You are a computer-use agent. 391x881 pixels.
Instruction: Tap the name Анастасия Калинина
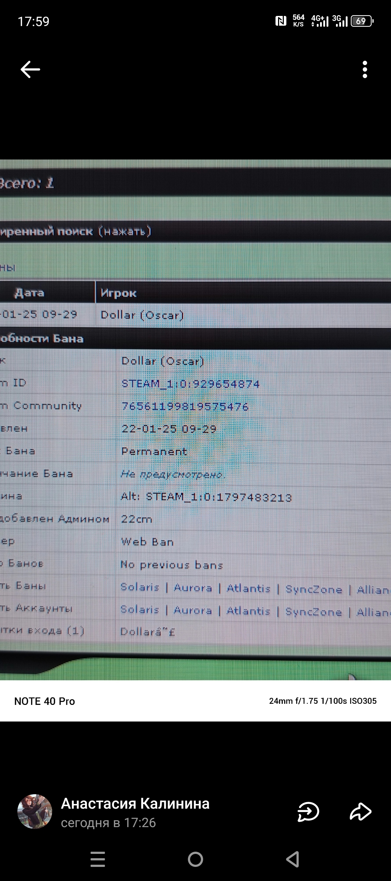tap(135, 804)
